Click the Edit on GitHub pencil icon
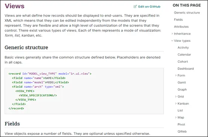The width and height of the screenshot is (208, 137). (x=135, y=6)
